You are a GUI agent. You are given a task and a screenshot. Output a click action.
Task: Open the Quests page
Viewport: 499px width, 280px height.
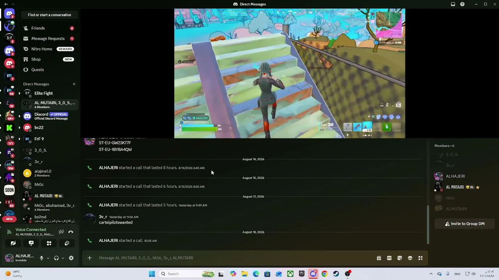coord(49,70)
